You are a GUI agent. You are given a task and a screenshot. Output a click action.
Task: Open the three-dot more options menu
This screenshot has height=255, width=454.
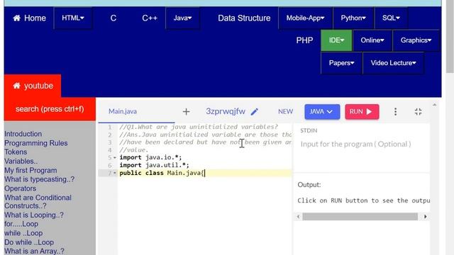point(396,112)
